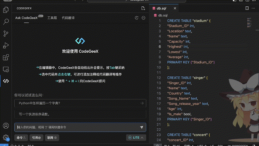Click the 引用@ button
259x146 pixels.
click(x=36, y=137)
